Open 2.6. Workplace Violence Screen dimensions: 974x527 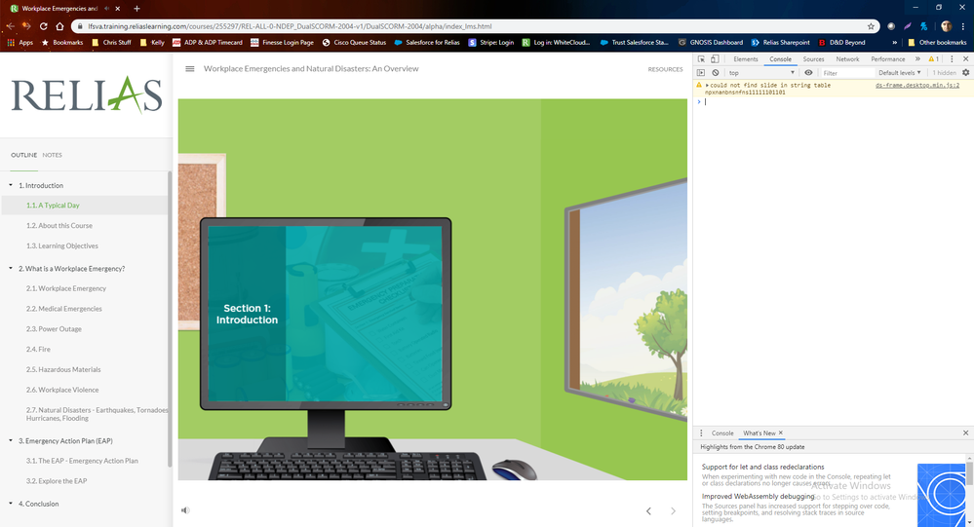point(62,390)
